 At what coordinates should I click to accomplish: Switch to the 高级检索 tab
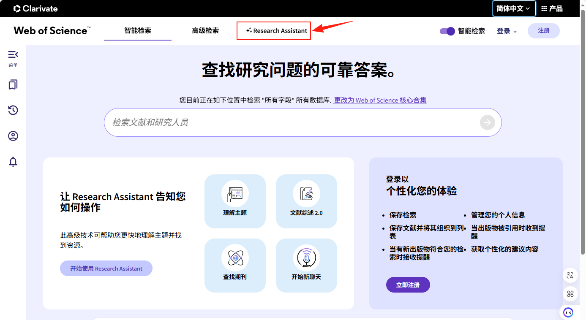point(205,31)
